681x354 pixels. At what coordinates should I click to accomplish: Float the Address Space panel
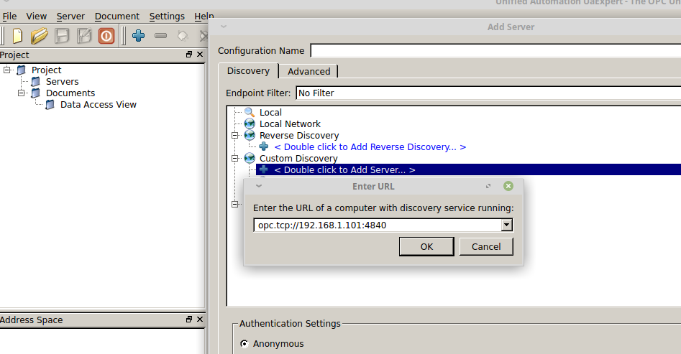(x=189, y=320)
